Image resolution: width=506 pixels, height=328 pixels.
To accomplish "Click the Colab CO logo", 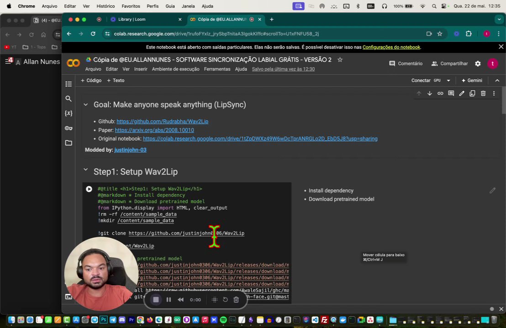I will click(x=73, y=63).
